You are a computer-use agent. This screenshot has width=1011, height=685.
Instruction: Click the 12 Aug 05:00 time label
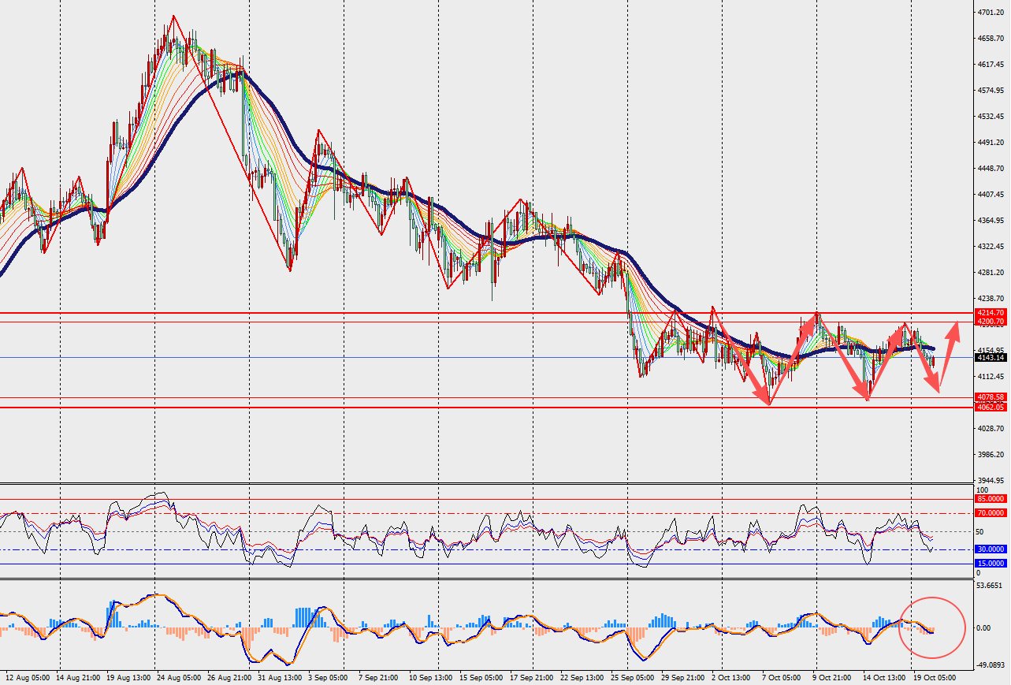(x=28, y=678)
